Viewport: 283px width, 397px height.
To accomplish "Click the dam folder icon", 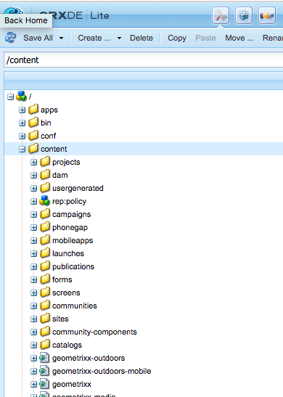I will (45, 174).
